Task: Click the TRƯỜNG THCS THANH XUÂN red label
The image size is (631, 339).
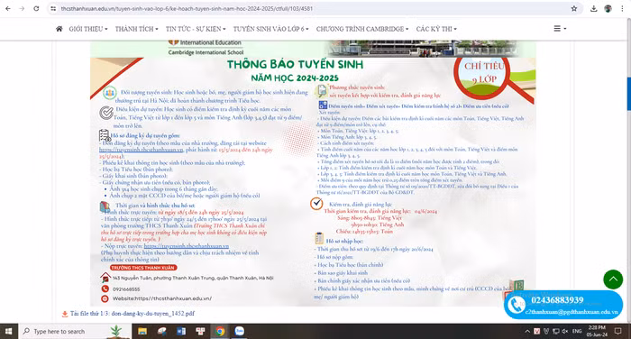Action: click(x=142, y=268)
